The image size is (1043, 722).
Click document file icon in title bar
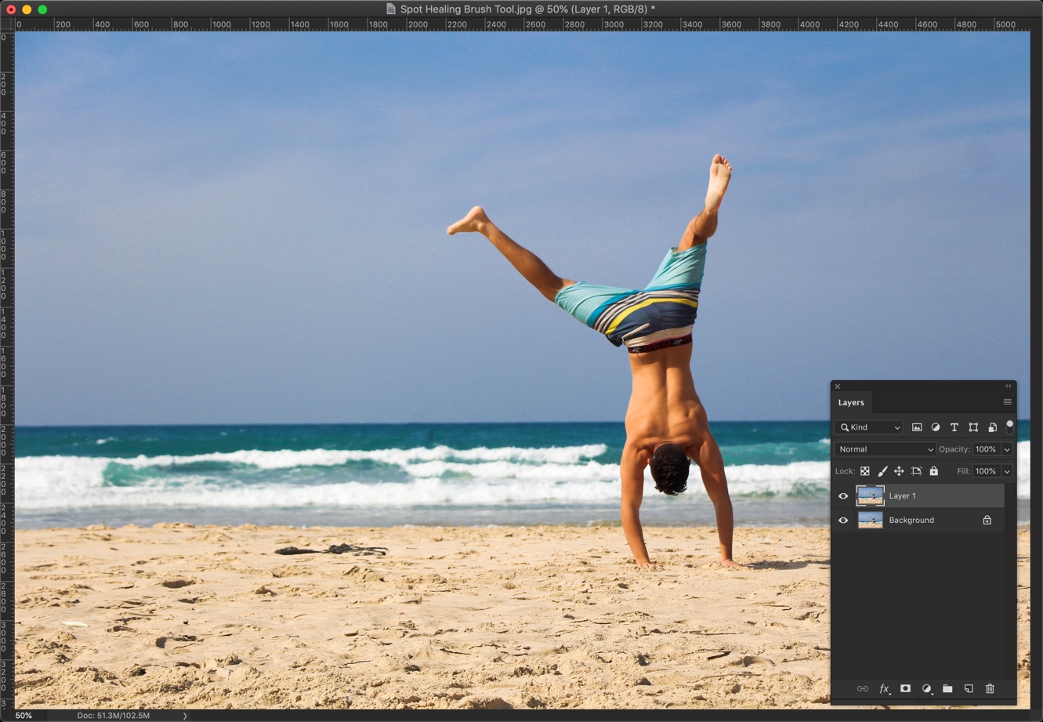pyautogui.click(x=391, y=9)
